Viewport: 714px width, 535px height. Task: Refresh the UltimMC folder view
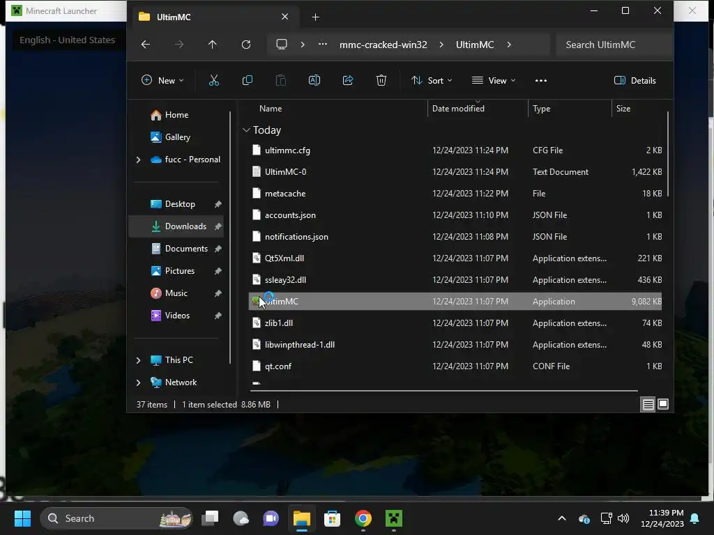(x=246, y=45)
